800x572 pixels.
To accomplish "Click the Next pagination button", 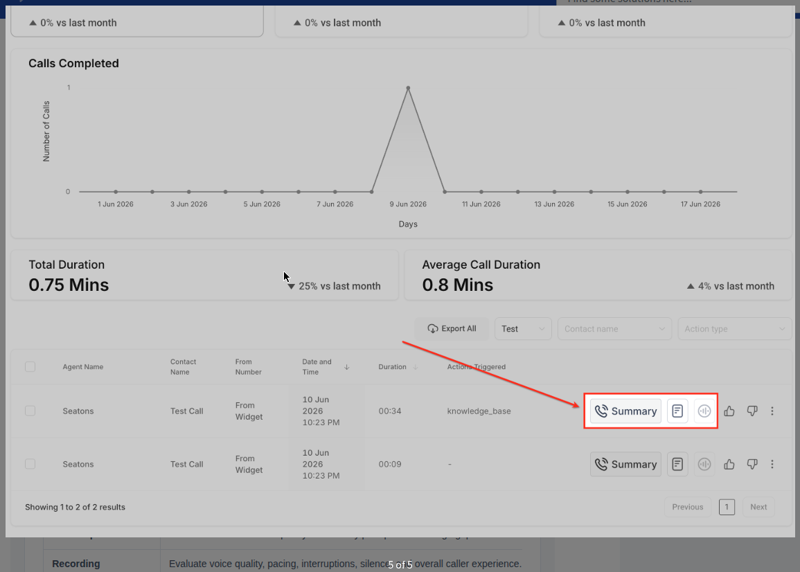I will (x=758, y=507).
